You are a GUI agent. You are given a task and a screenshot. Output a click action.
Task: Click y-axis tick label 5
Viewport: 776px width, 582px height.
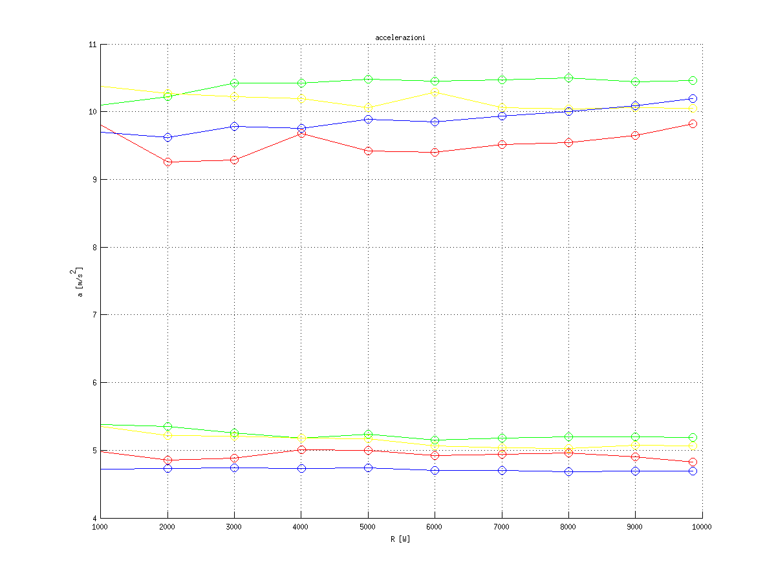pos(94,450)
